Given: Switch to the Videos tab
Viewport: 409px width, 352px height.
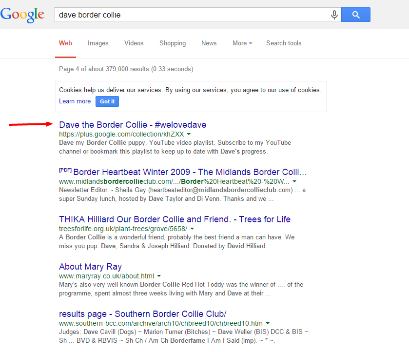Looking at the screenshot, I should pos(134,43).
